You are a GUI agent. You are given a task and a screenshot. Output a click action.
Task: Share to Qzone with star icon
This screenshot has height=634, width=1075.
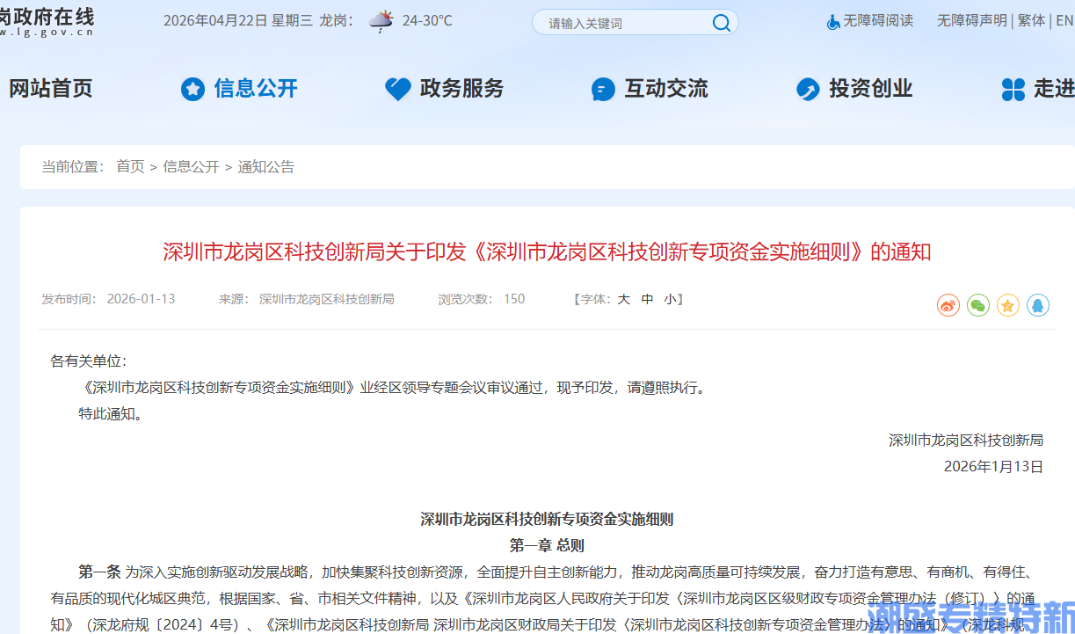point(1007,305)
